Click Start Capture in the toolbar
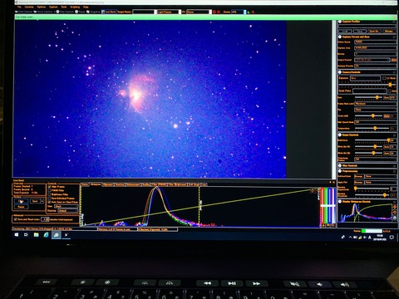Image resolution: width=399 pixels, height=299 pixels. pyautogui.click(x=24, y=12)
